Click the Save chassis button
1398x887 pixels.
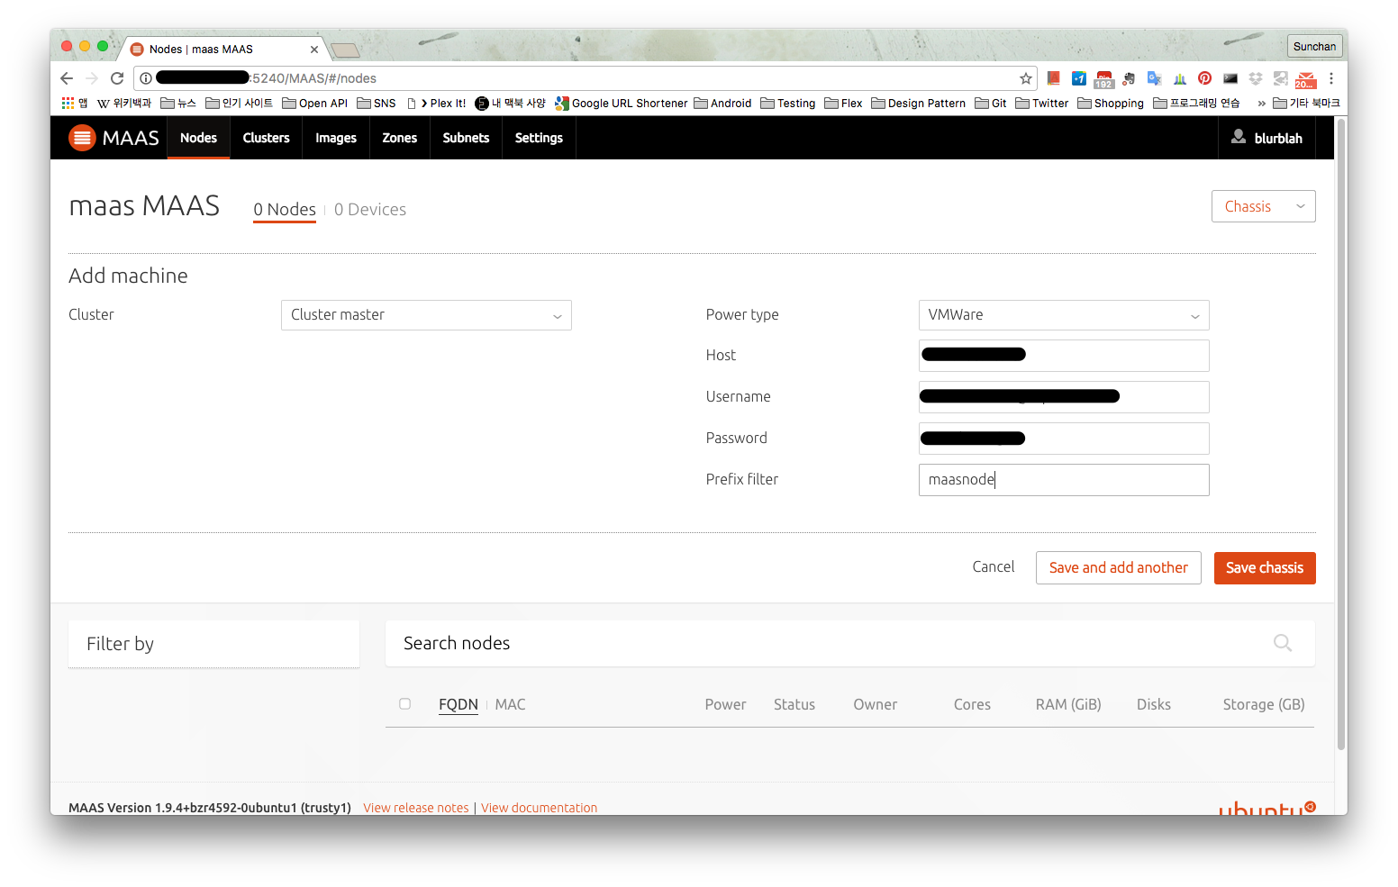click(x=1265, y=568)
